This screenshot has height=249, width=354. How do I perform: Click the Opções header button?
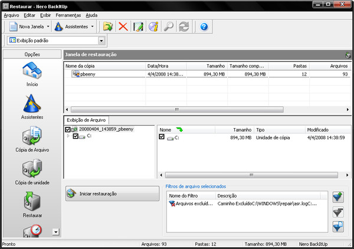tap(32, 54)
